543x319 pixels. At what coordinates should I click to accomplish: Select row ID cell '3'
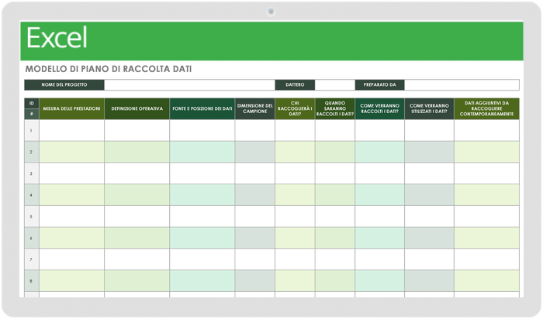[32, 173]
